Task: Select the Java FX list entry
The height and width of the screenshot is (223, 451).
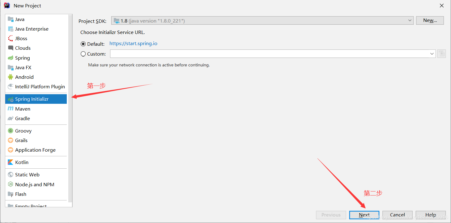Action: click(36, 67)
